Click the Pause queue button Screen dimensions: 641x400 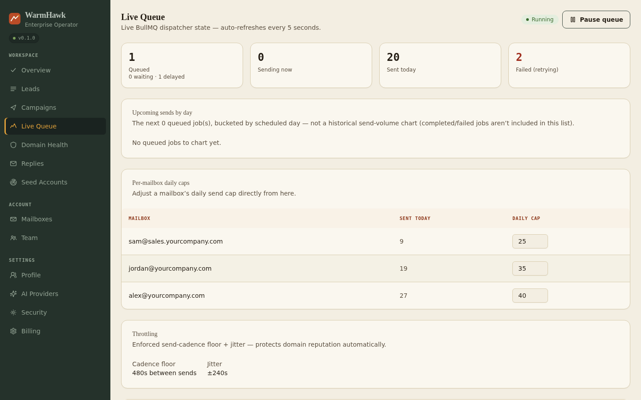click(596, 20)
